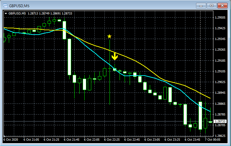Click the 6 Oct 2020 time label
Image resolution: width=231 pixels, height=146 pixels.
click(11, 140)
